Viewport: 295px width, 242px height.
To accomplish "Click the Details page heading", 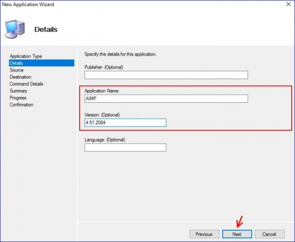I will (46, 30).
